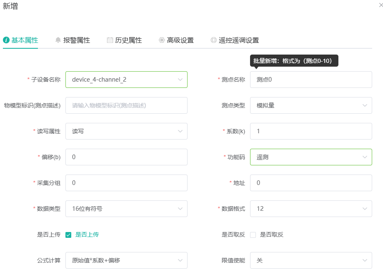The image size is (383, 272).
Task: Click the 测点名称 input field
Action: [x=311, y=80]
